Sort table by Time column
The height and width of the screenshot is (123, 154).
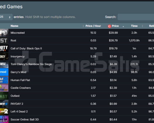point(134,26)
